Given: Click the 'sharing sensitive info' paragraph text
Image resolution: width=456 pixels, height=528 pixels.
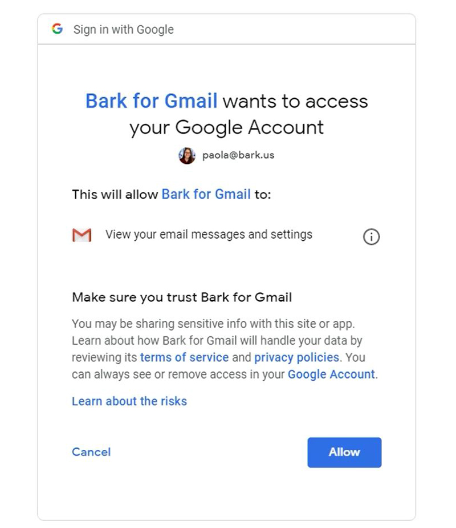Looking at the screenshot, I should (225, 349).
